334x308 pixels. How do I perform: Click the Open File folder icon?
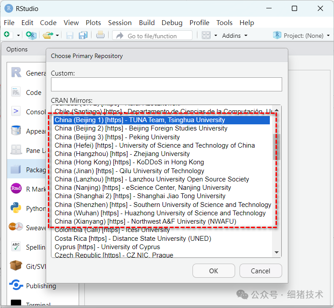[x=48, y=35]
